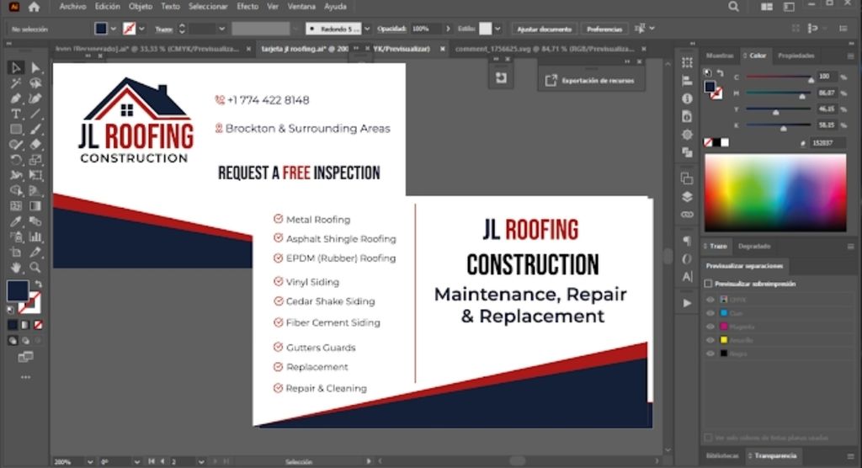
Task: Open the Ventana menu
Action: (301, 7)
